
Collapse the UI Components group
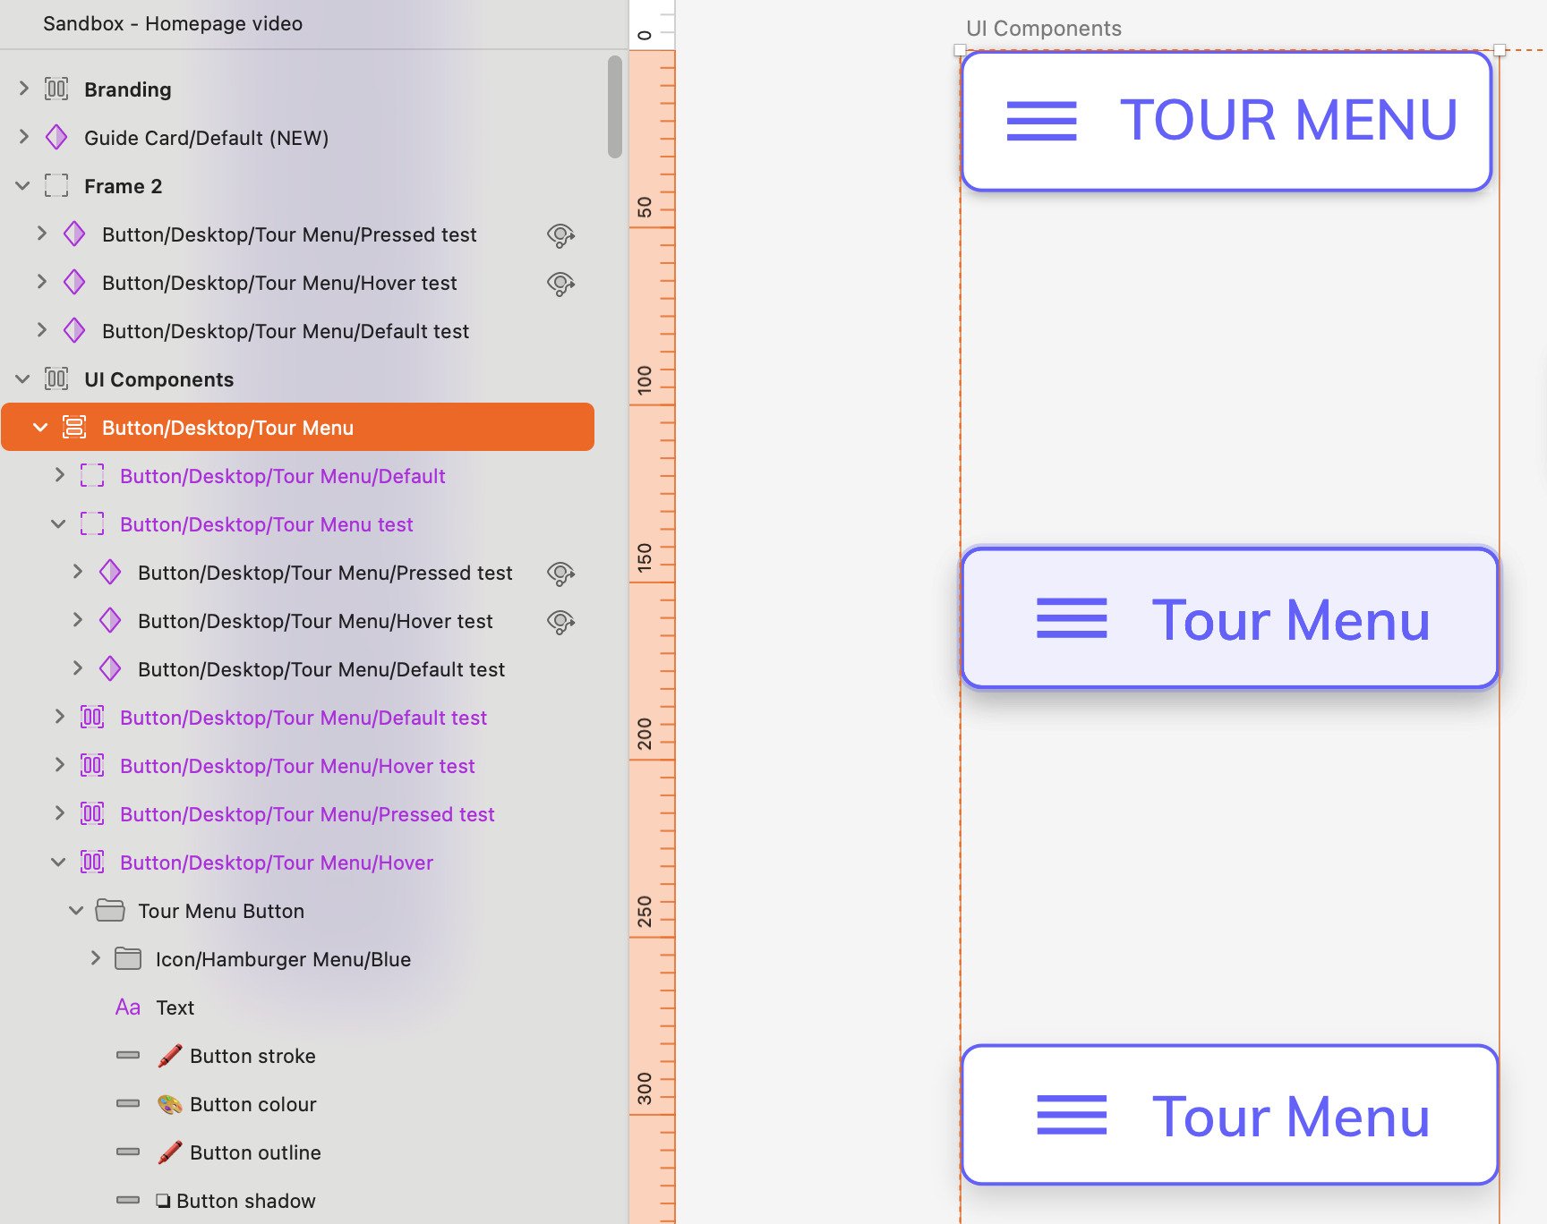coord(23,379)
